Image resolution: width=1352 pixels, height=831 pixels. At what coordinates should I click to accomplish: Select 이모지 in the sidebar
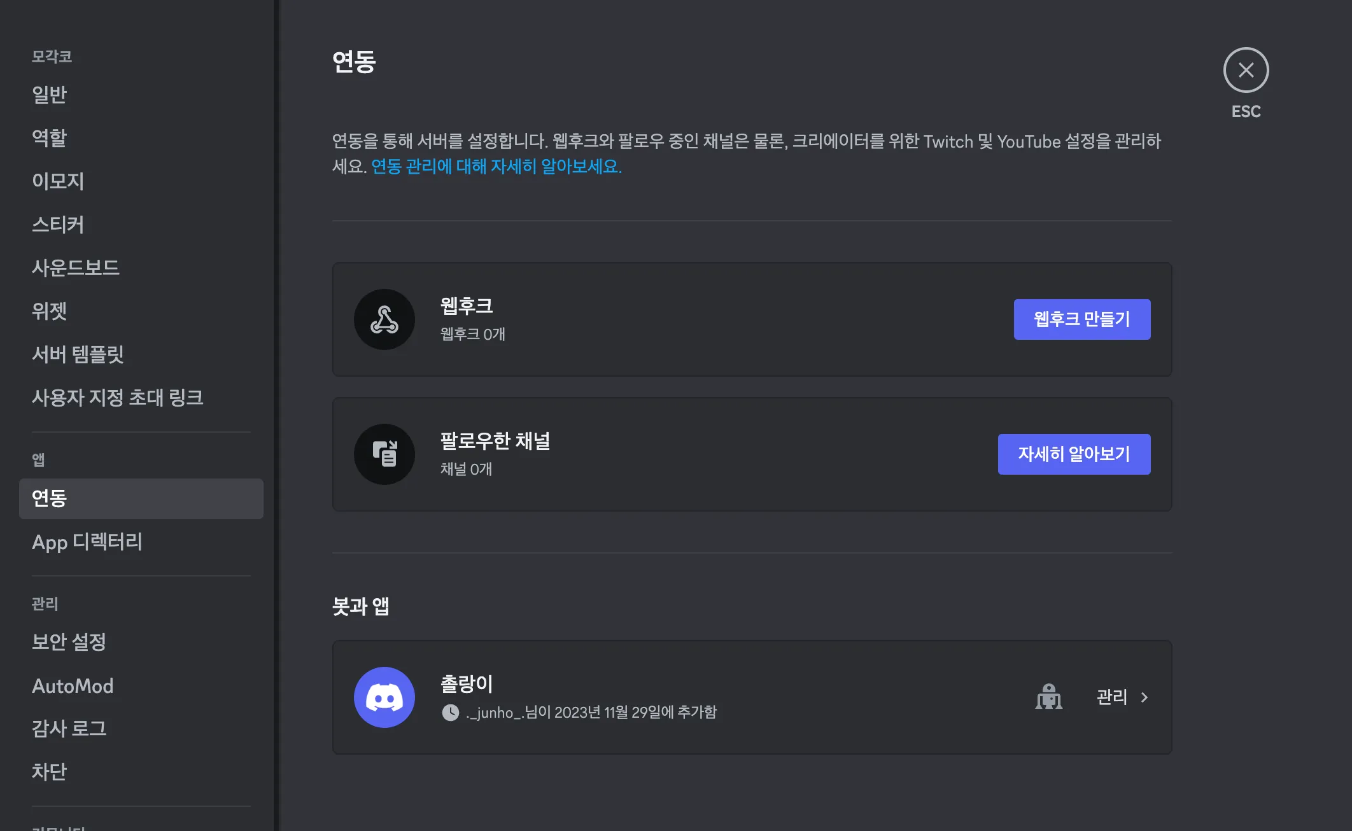pos(58,181)
